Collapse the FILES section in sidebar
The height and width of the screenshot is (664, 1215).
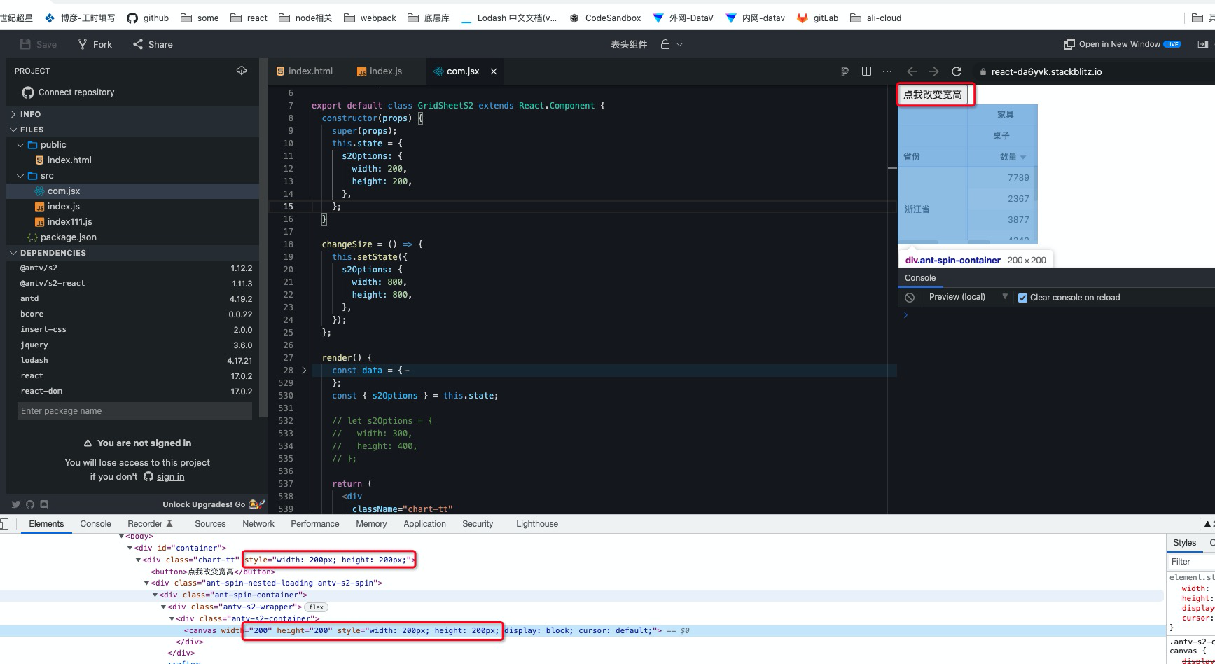[13, 129]
